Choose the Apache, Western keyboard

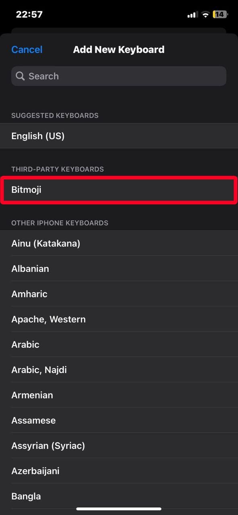(x=119, y=319)
